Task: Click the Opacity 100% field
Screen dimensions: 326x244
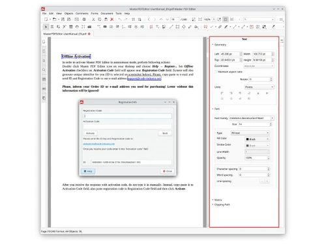Action: [257, 157]
